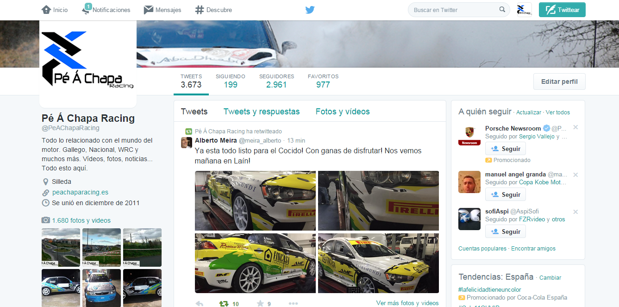The height and width of the screenshot is (307, 619).
Task: Open first rally car thumbnail in lower row
Action: (x=61, y=288)
